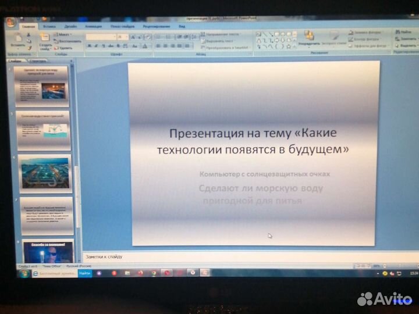Screen dimensions: 419x314
Task: Switch to the Анимация ribbon tab
Action: click(93, 26)
